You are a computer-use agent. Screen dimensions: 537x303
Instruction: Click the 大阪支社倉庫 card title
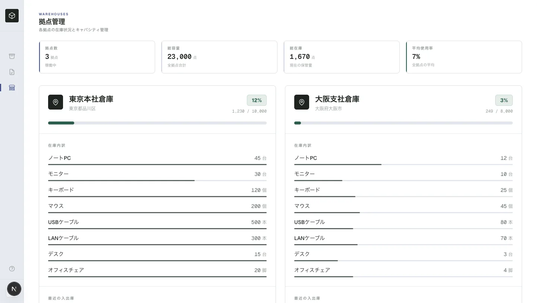337,99
